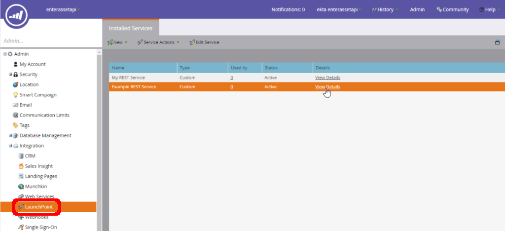Open the My Account icon in tree

coord(15,64)
